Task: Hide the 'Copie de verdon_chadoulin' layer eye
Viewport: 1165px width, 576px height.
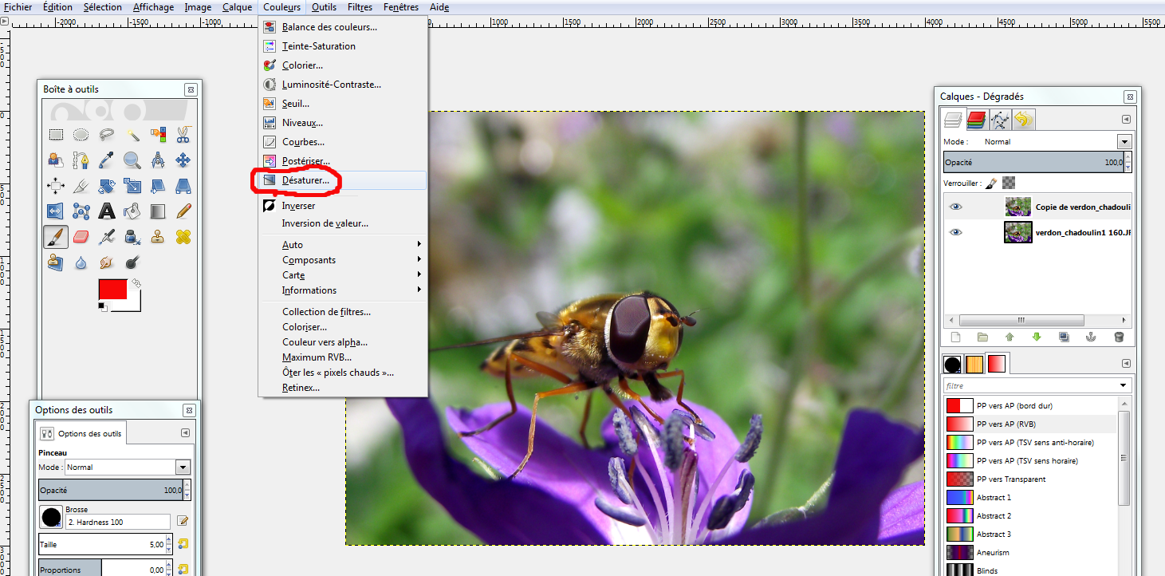Action: (x=955, y=207)
